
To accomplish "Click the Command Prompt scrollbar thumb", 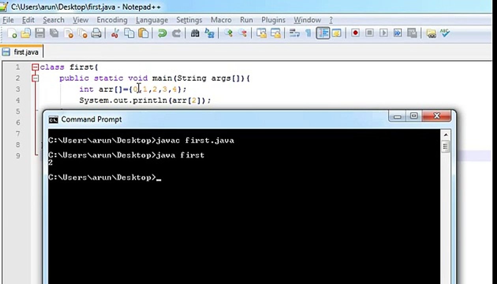I will coord(445,147).
